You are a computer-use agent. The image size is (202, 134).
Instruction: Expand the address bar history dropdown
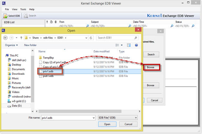click(x=86, y=38)
